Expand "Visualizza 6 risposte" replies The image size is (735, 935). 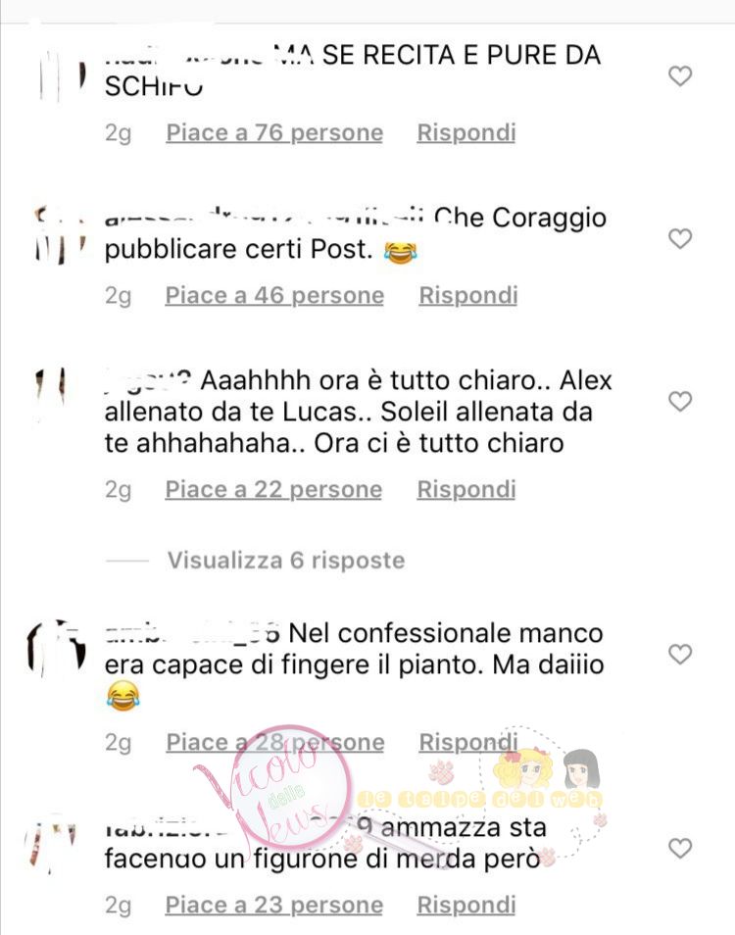tap(286, 561)
